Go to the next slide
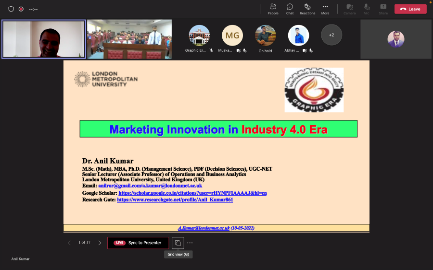 click(100, 243)
